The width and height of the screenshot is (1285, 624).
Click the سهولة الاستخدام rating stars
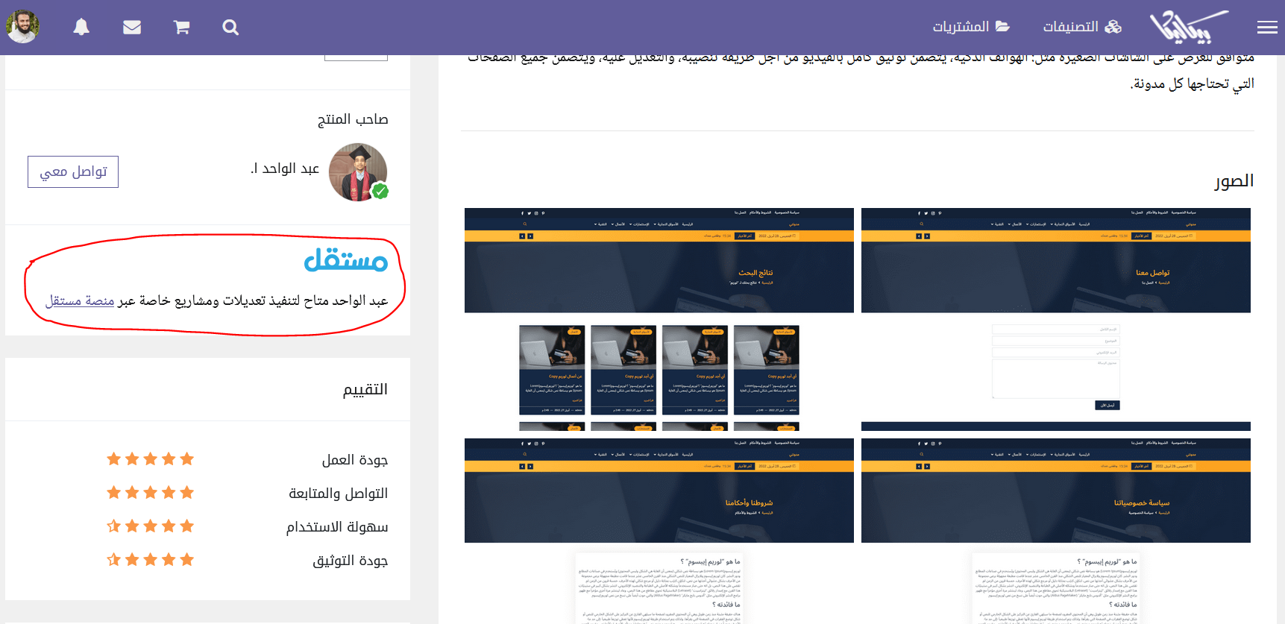pyautogui.click(x=151, y=526)
